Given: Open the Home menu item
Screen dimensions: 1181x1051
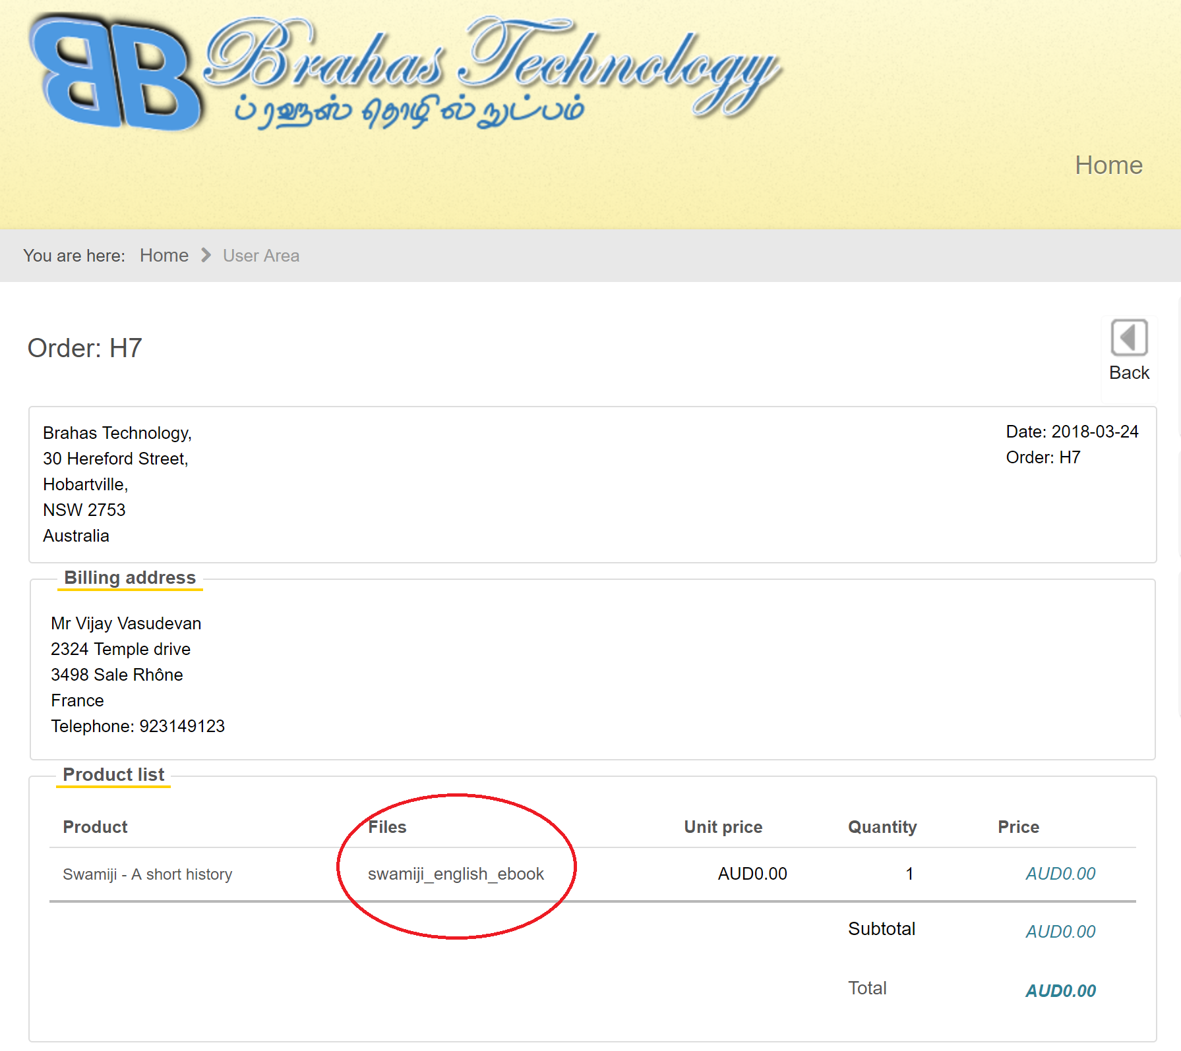Looking at the screenshot, I should (1108, 165).
